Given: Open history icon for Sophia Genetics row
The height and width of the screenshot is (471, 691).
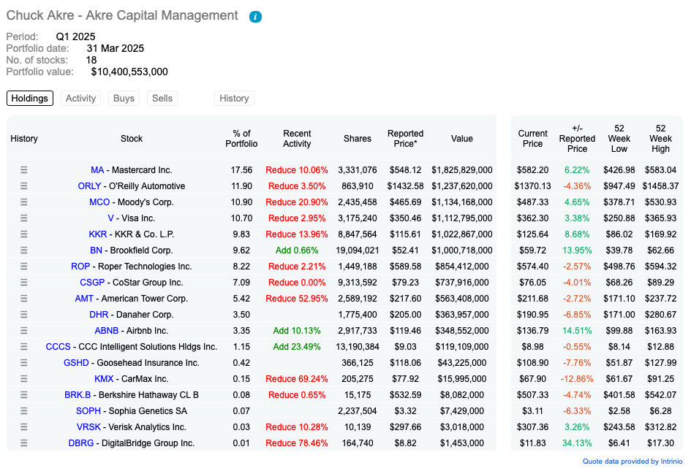Looking at the screenshot, I should [x=24, y=411].
